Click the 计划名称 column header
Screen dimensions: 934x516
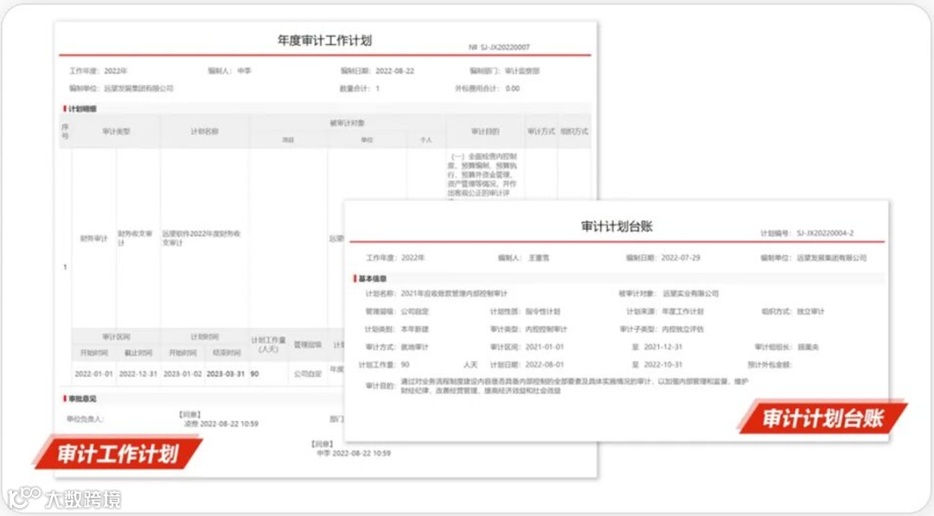point(204,131)
